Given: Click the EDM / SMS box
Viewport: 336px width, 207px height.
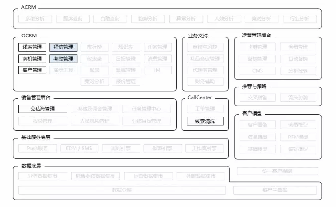Looking at the screenshot, I should (x=79, y=148).
